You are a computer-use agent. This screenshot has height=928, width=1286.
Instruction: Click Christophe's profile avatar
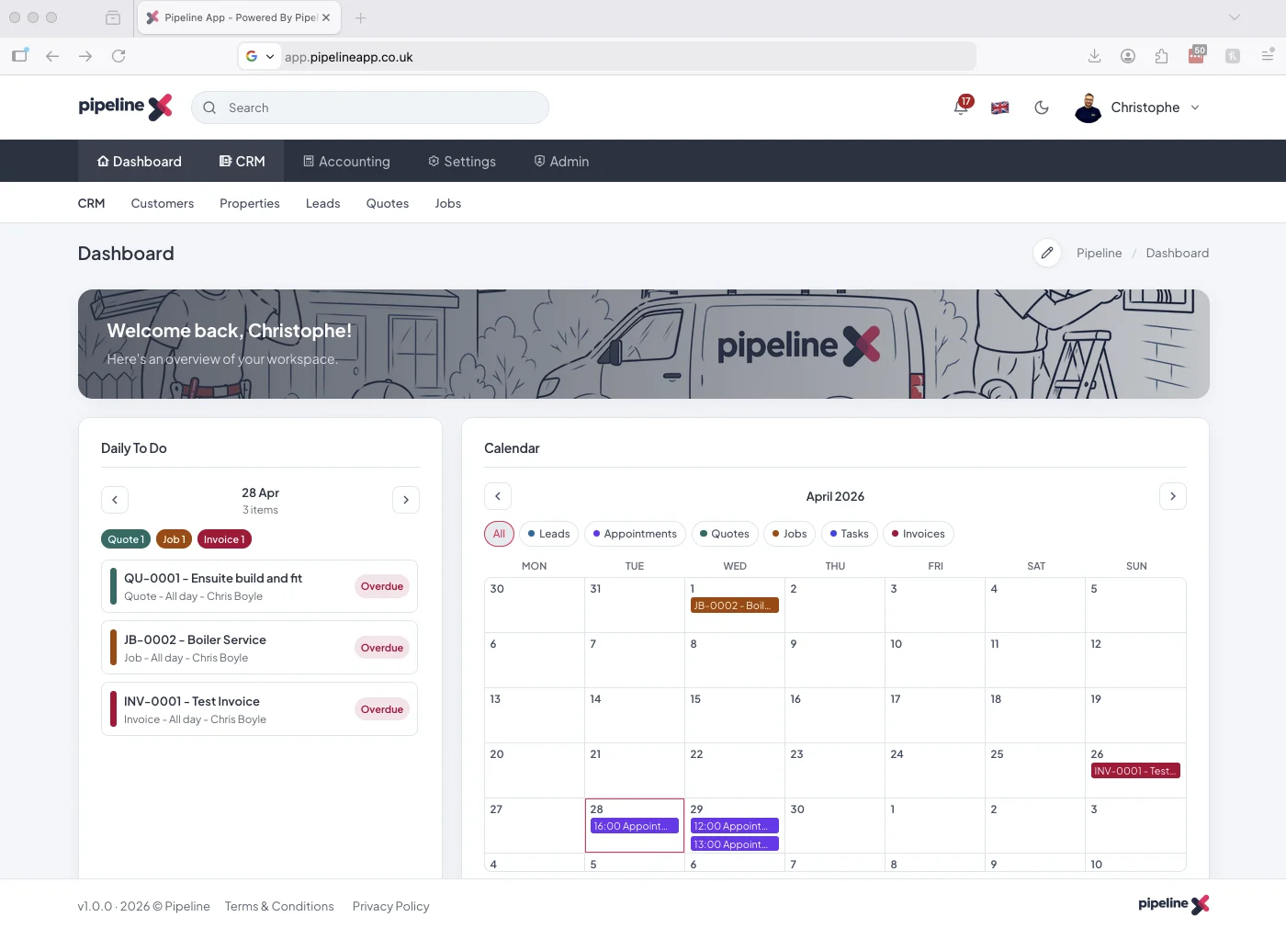pos(1089,108)
